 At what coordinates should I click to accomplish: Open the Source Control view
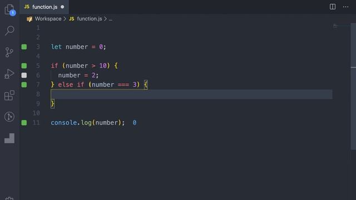(9, 52)
